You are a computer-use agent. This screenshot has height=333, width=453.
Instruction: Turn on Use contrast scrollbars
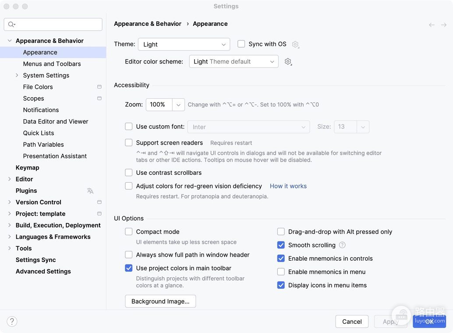[x=128, y=173]
